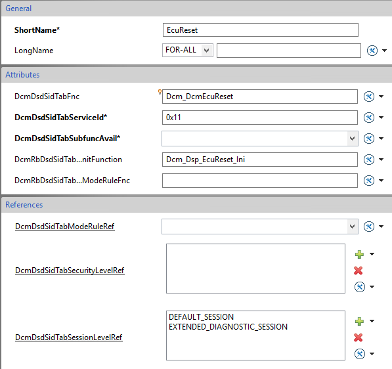Open the DcmDsdSidTabModeRuleRef link
This screenshot has height=369, width=392.
[x=65, y=227]
